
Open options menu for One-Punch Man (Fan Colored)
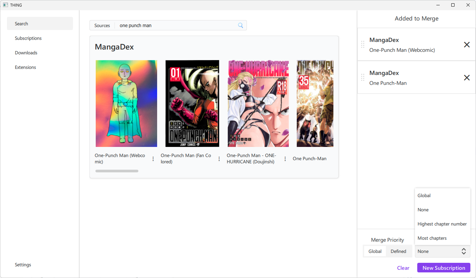(219, 159)
